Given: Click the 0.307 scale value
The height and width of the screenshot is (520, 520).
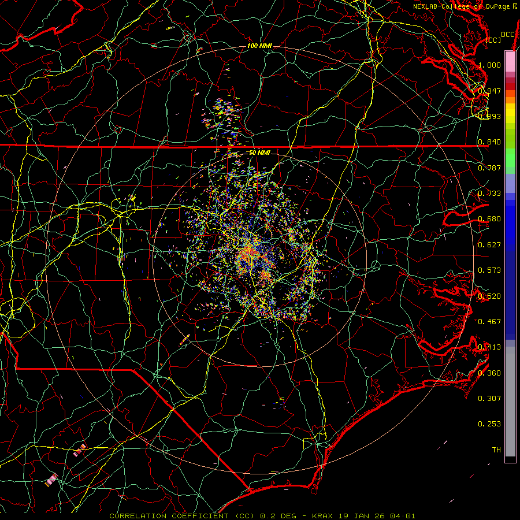Looking at the screenshot, I should pos(489,398).
